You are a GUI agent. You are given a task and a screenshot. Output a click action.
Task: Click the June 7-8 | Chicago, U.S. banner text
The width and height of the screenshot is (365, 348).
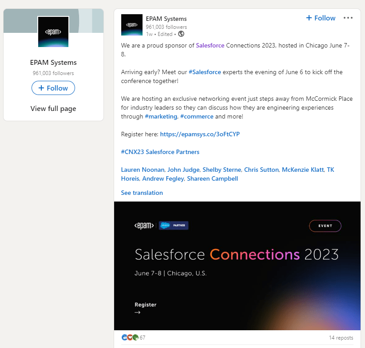pyautogui.click(x=171, y=273)
